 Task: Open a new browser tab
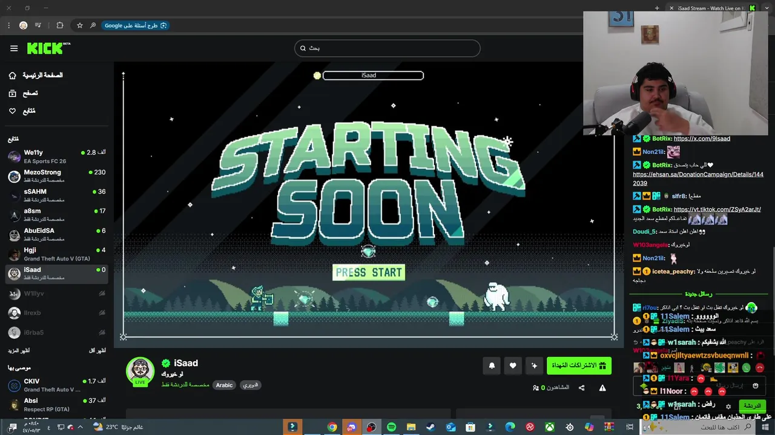coord(657,8)
